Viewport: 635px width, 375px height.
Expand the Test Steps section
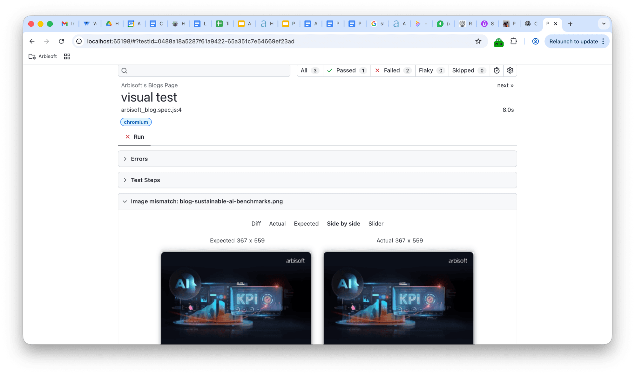[x=145, y=180]
